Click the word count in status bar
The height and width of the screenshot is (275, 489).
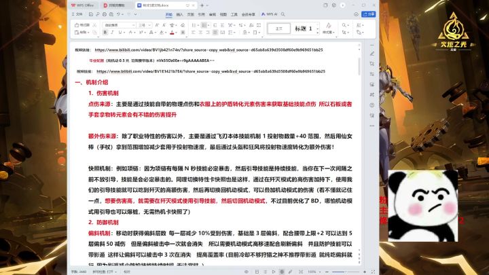(79, 272)
